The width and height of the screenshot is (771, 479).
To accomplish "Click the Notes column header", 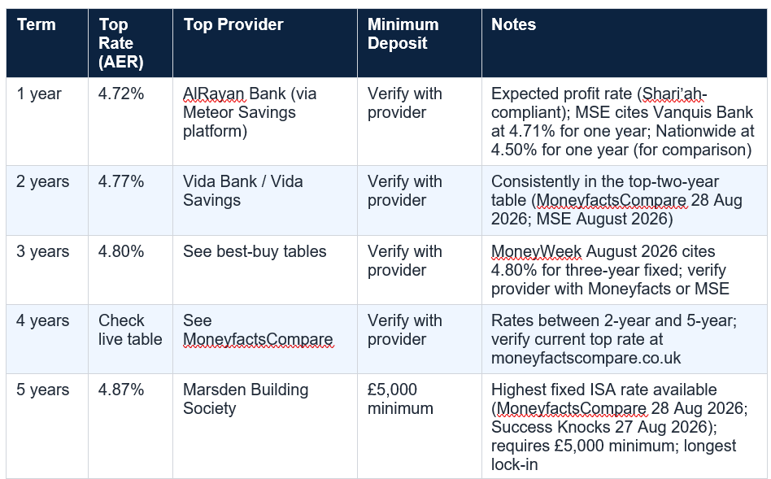I will 624,43.
